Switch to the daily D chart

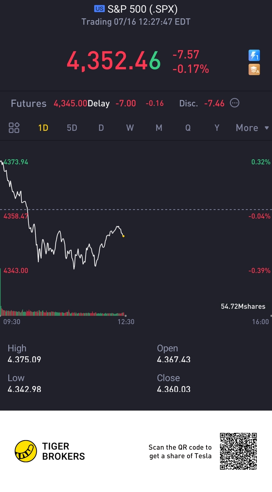[x=101, y=128]
